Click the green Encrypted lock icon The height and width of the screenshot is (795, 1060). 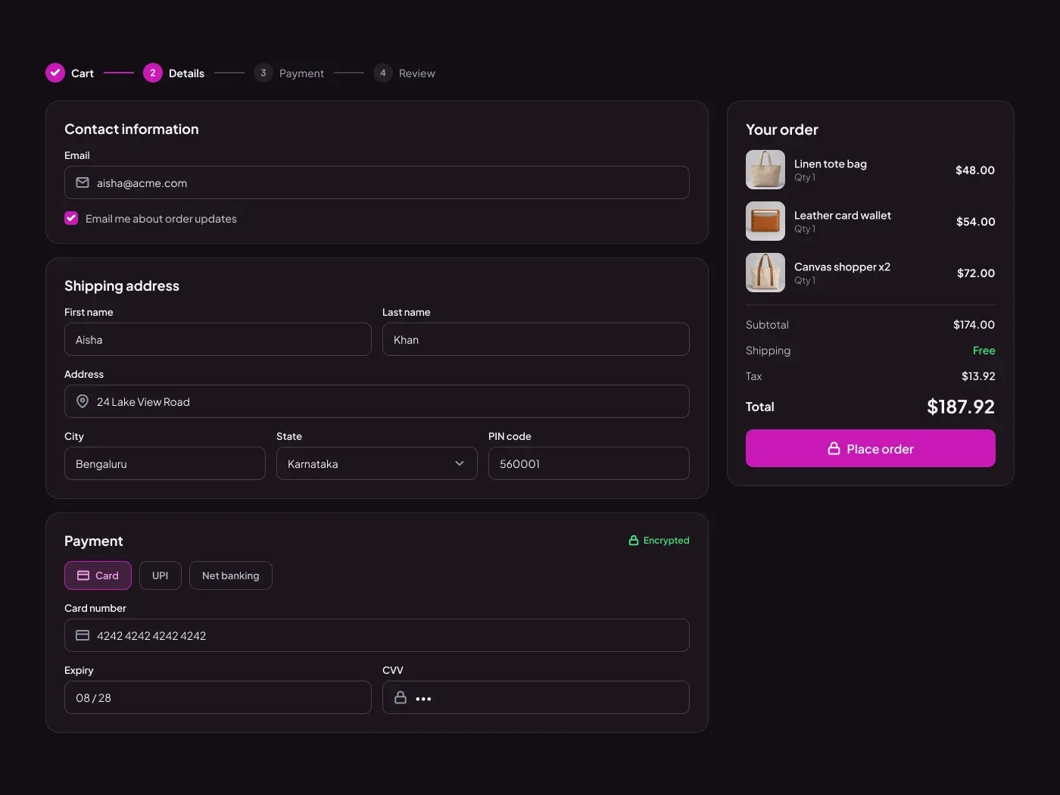[x=634, y=540]
